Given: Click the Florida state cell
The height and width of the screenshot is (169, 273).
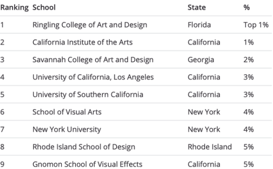Looking at the screenshot, I should pos(199,25).
